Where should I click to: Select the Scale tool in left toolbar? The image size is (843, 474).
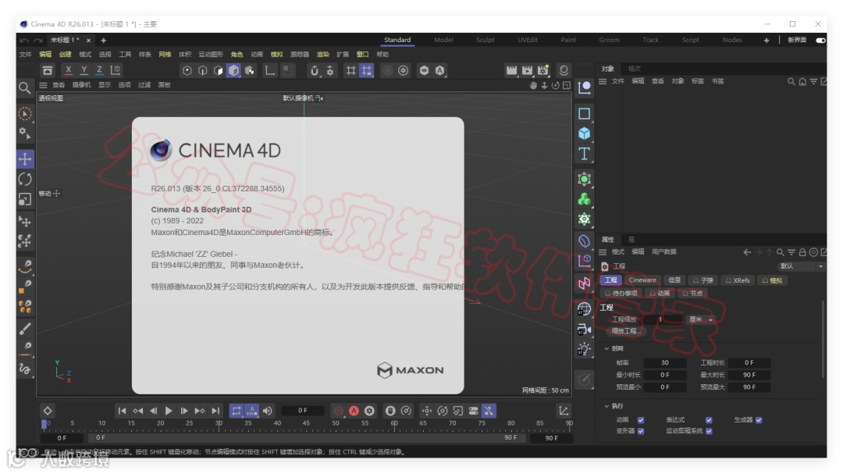click(25, 199)
